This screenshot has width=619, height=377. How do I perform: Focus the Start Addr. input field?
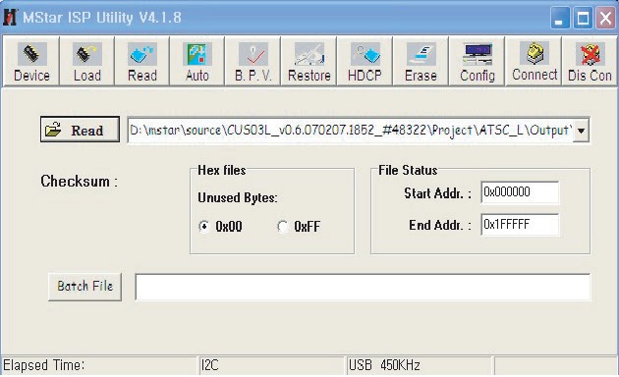520,192
